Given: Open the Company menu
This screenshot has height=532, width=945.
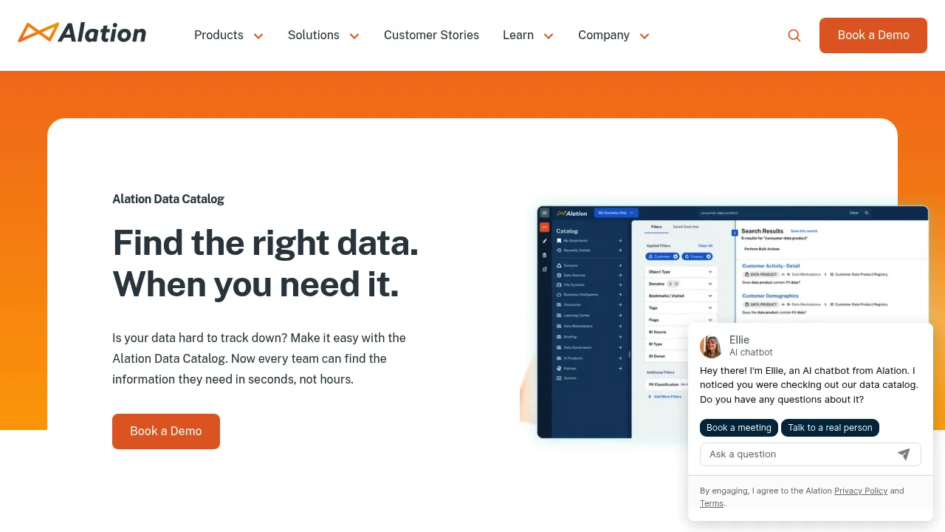Looking at the screenshot, I should [x=604, y=35].
